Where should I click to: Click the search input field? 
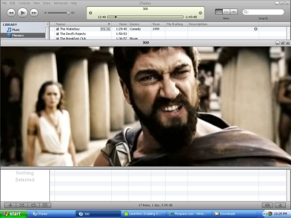point(263,12)
